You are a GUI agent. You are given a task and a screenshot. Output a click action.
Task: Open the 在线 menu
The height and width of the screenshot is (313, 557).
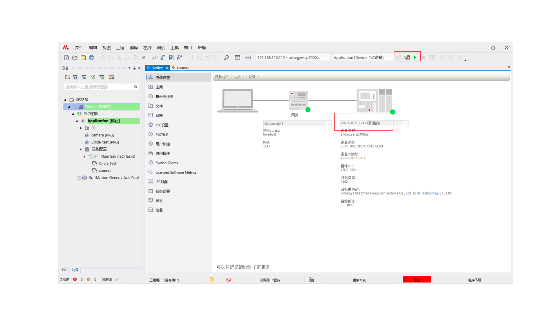(x=147, y=48)
